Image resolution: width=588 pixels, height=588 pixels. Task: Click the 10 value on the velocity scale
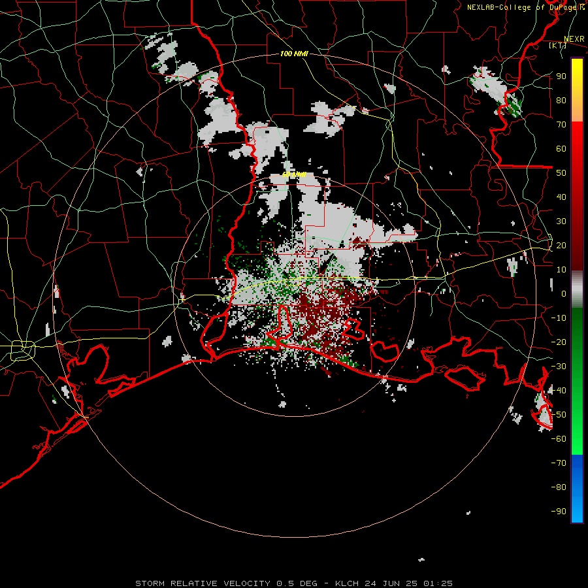561,269
